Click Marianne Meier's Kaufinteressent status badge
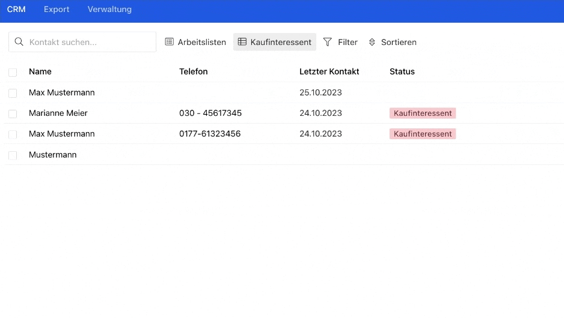 coord(423,113)
